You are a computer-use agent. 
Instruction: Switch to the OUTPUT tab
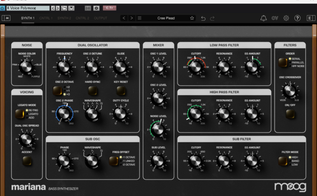point(101,18)
